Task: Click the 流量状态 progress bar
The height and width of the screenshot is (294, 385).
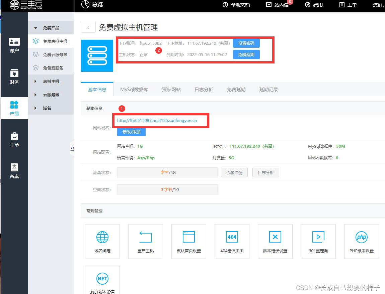Action: click(x=167, y=172)
